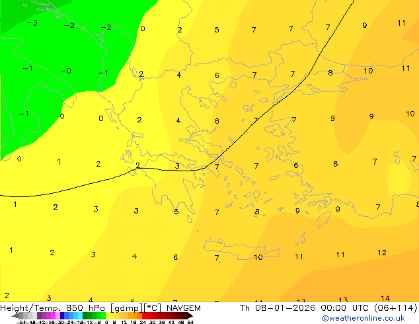Viewport: 419px width, 324px height.
Task: Click the date 'Th 08-01-2026'
Action: [278, 308]
